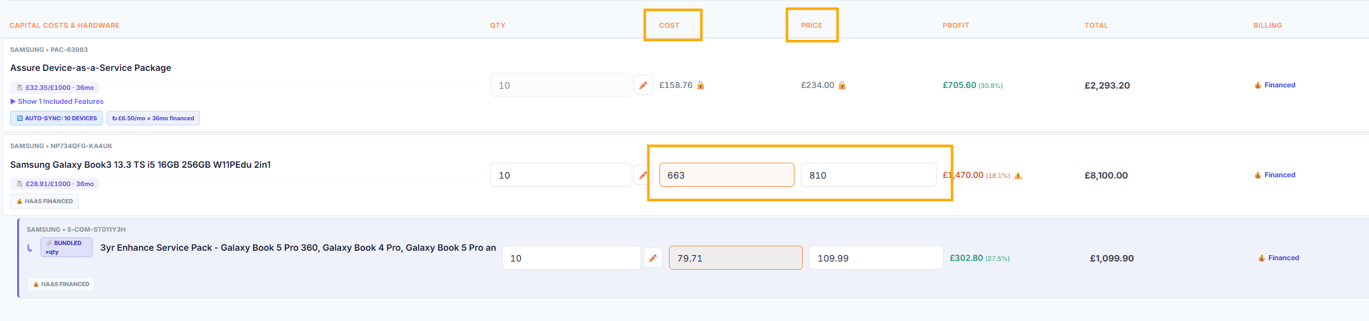Click the £6.50/mo × 36mo financed badge
Image resolution: width=1369 pixels, height=321 pixels.
coord(153,118)
